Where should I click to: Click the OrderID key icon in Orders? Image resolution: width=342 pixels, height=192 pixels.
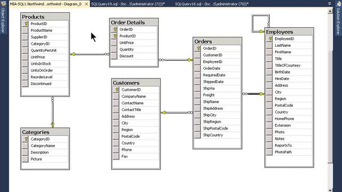(198, 49)
